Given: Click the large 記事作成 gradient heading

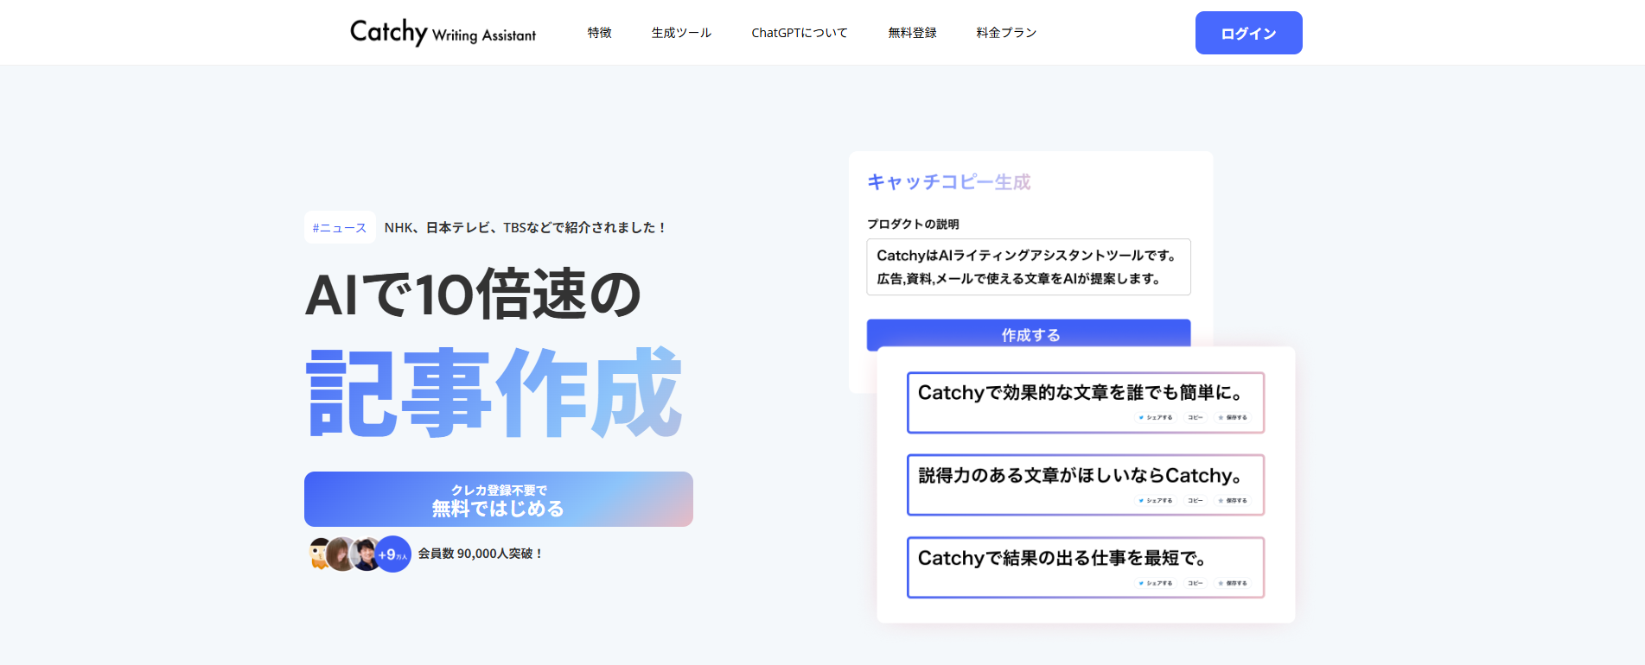Looking at the screenshot, I should [x=494, y=392].
